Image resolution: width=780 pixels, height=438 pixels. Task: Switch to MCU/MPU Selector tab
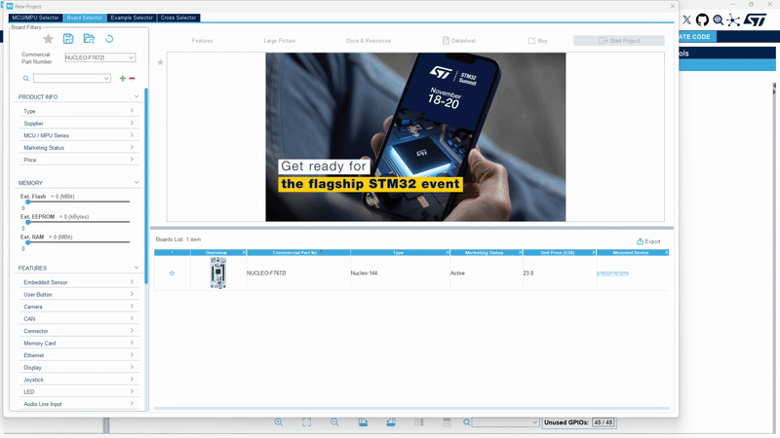click(35, 18)
